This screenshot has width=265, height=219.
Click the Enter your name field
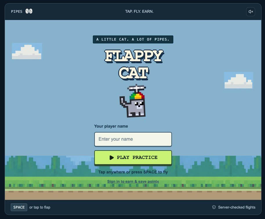[133, 139]
